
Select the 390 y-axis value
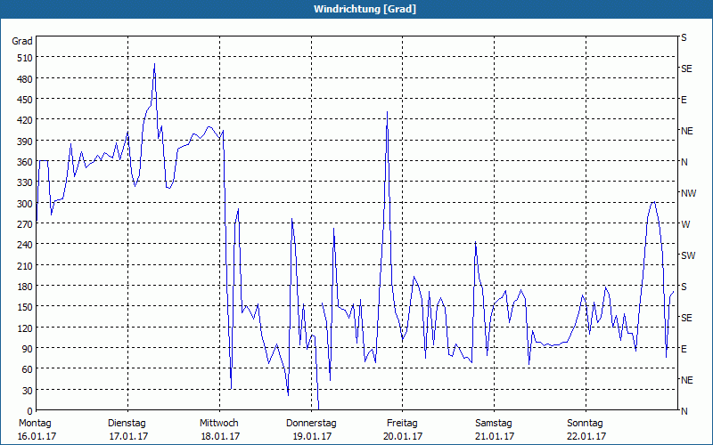click(x=25, y=142)
